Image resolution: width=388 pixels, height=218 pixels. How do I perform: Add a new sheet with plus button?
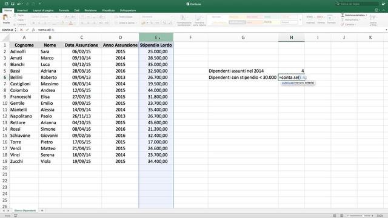point(42,211)
